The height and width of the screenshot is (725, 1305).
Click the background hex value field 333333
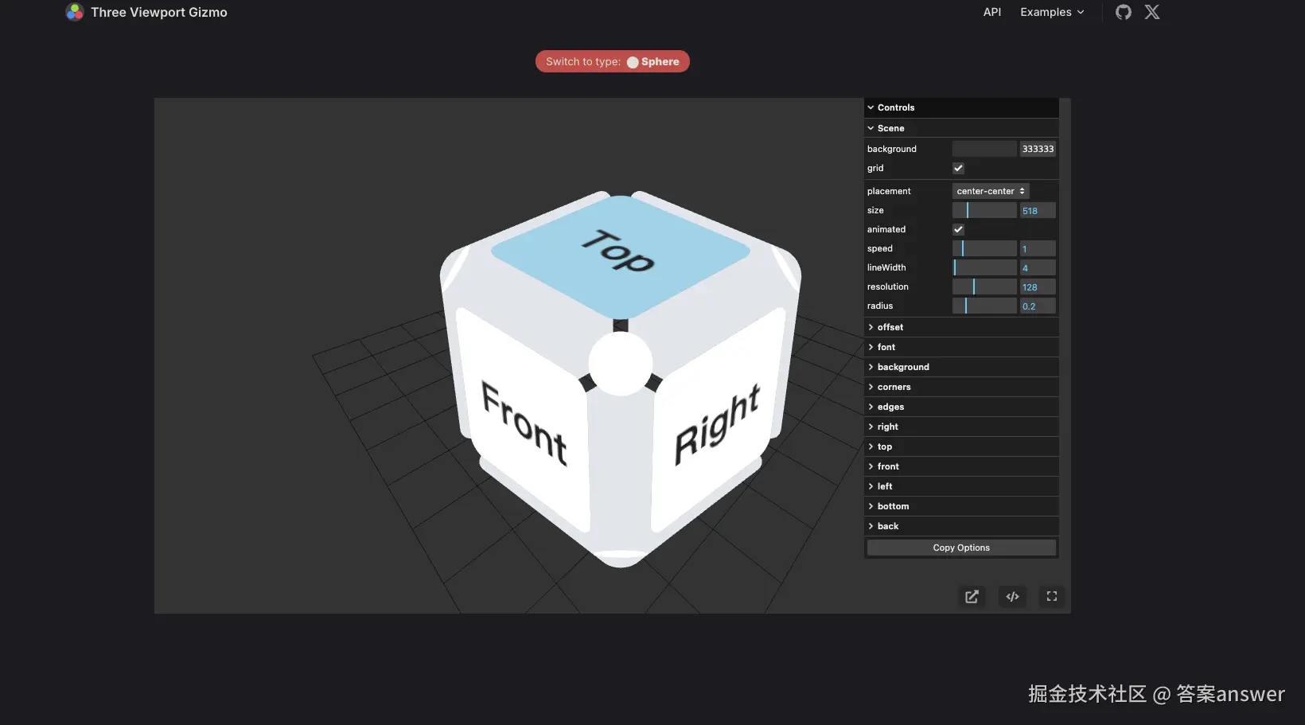click(1038, 149)
